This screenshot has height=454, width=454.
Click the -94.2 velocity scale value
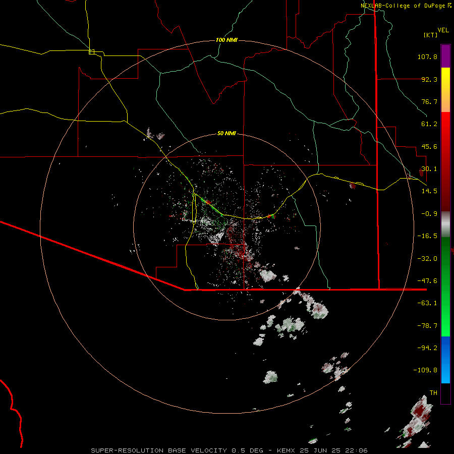[427, 348]
